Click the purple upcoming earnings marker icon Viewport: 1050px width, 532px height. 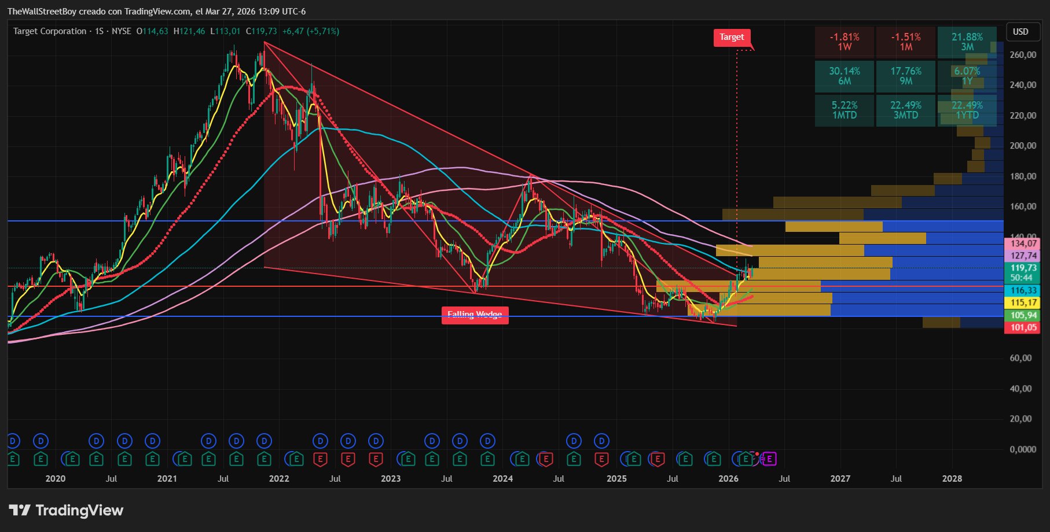[769, 459]
